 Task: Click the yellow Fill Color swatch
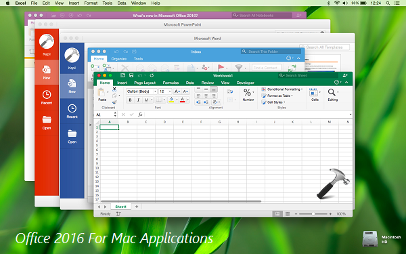pyautogui.click(x=171, y=100)
